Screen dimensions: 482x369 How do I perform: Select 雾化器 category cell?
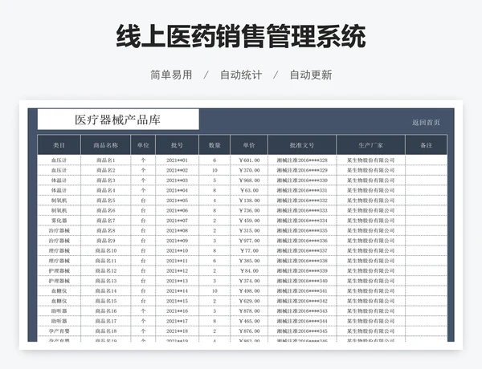point(59,221)
